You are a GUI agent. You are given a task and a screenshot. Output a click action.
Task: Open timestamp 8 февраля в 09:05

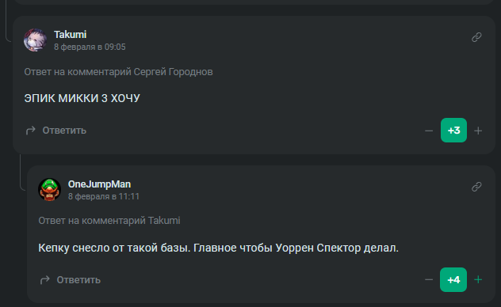(x=90, y=47)
